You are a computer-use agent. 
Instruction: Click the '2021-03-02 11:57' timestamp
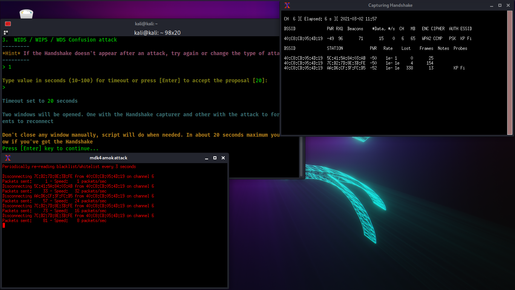[359, 19]
